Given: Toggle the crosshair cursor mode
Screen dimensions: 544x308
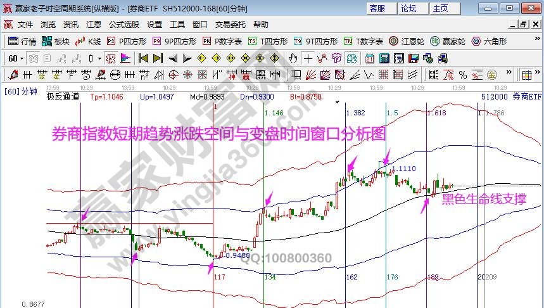Looking at the screenshot, I should (308, 58).
